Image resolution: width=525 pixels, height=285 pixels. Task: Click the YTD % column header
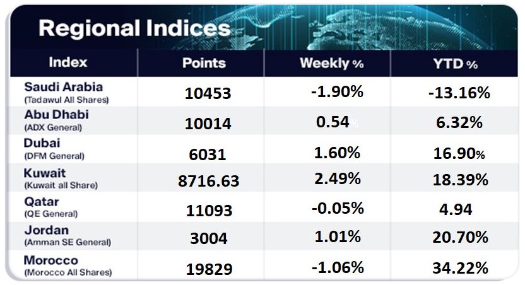point(454,64)
